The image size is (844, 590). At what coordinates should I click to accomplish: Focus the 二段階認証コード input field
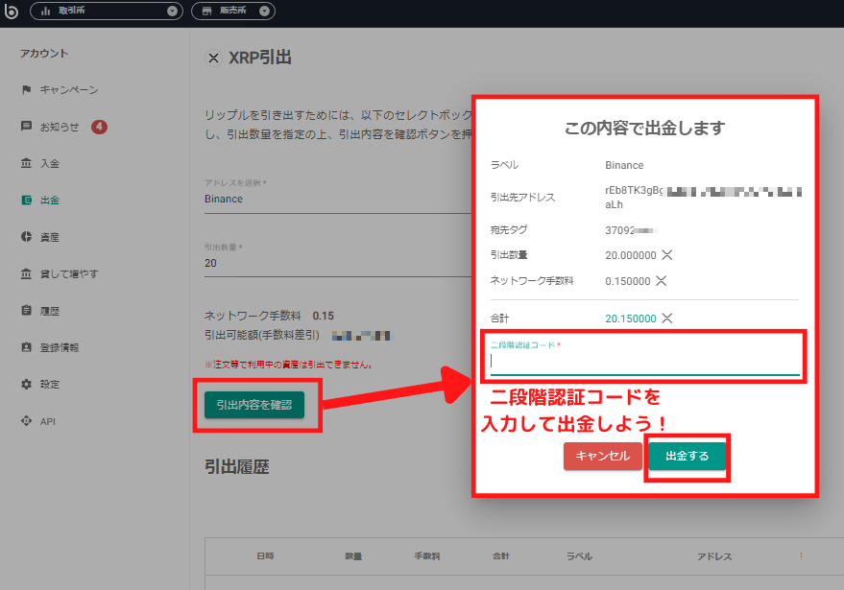pos(643,362)
